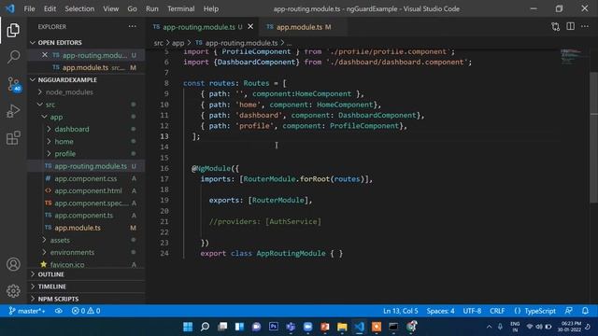The width and height of the screenshot is (598, 336).
Task: Select app.module.ts in Open Editors
Action: coord(85,67)
